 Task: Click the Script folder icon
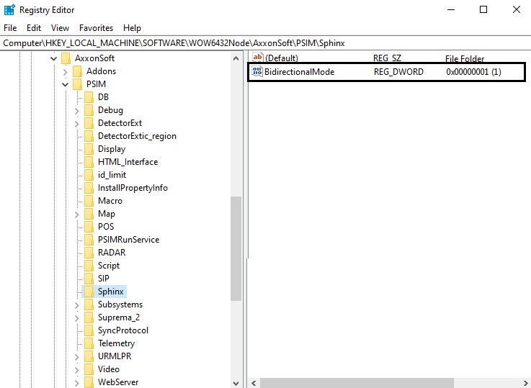[89, 266]
